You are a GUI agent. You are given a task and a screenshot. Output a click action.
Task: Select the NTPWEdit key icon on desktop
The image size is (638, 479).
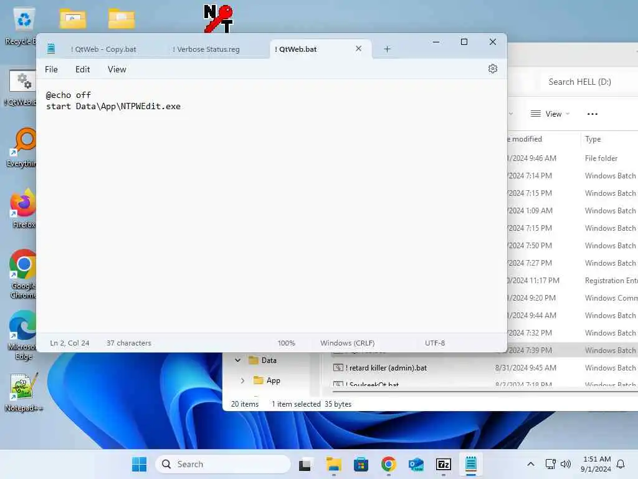tap(218, 18)
